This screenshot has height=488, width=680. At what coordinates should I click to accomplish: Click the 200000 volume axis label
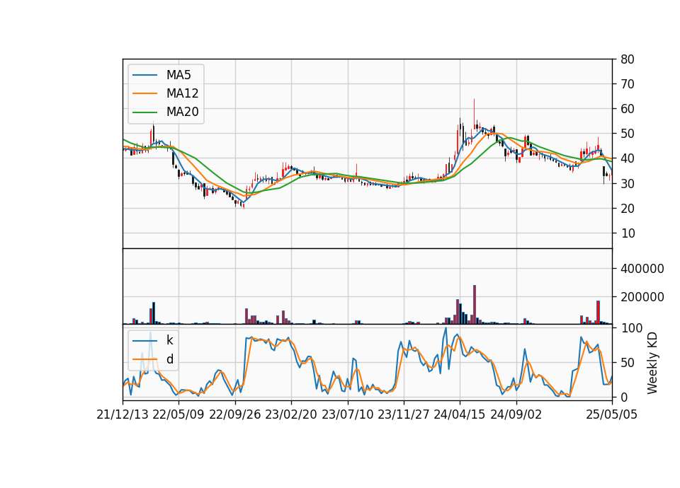click(x=642, y=297)
